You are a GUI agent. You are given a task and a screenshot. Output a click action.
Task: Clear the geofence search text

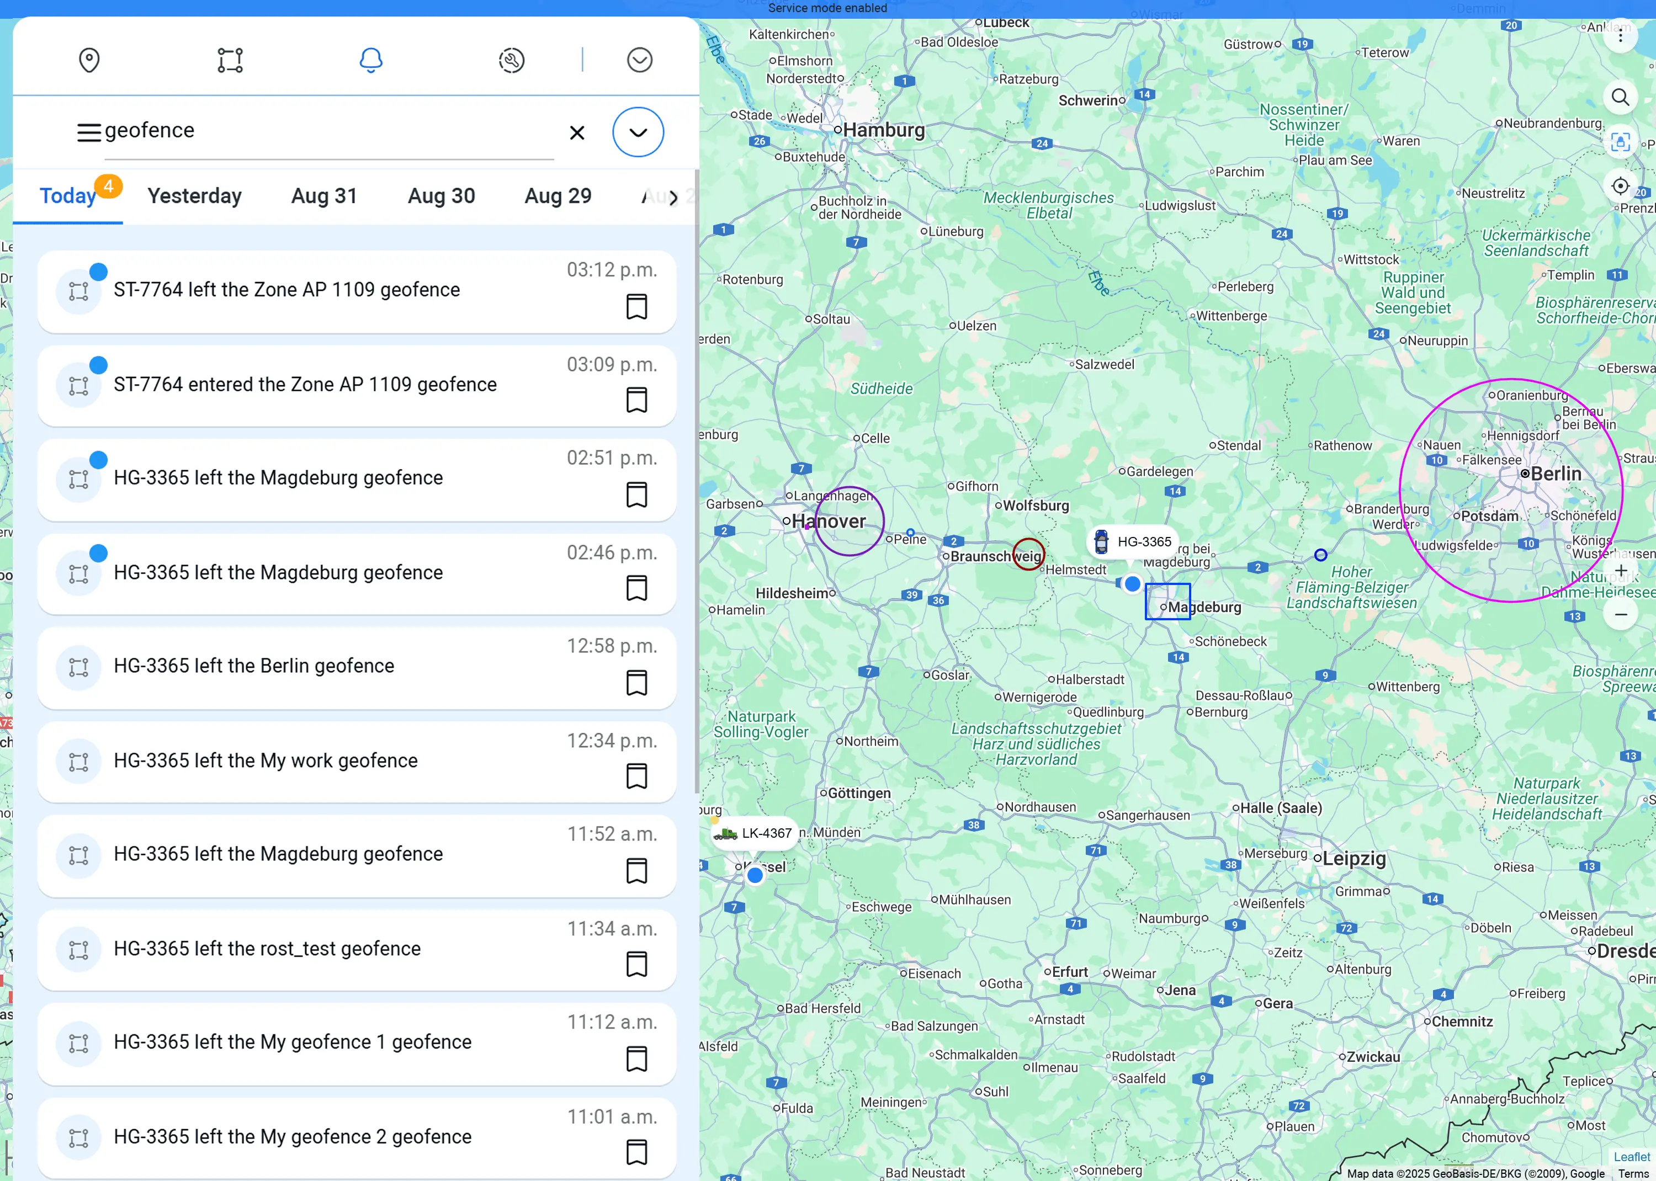577,133
